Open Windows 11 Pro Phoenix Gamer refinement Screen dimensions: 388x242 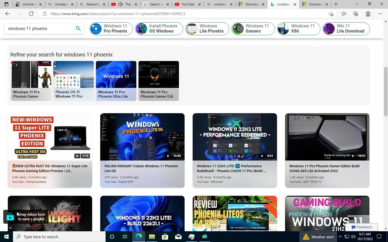coord(31,81)
